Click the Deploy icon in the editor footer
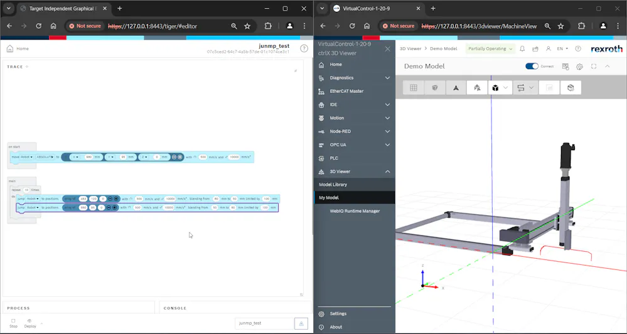Viewport: 627px width, 334px height. 29,321
